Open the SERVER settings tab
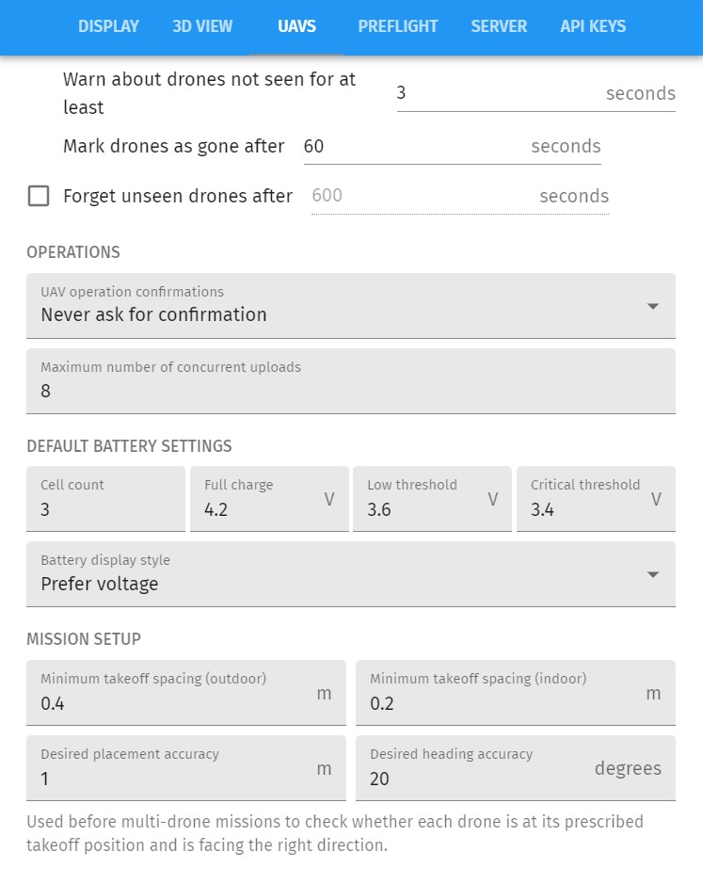This screenshot has width=703, height=884. (499, 26)
